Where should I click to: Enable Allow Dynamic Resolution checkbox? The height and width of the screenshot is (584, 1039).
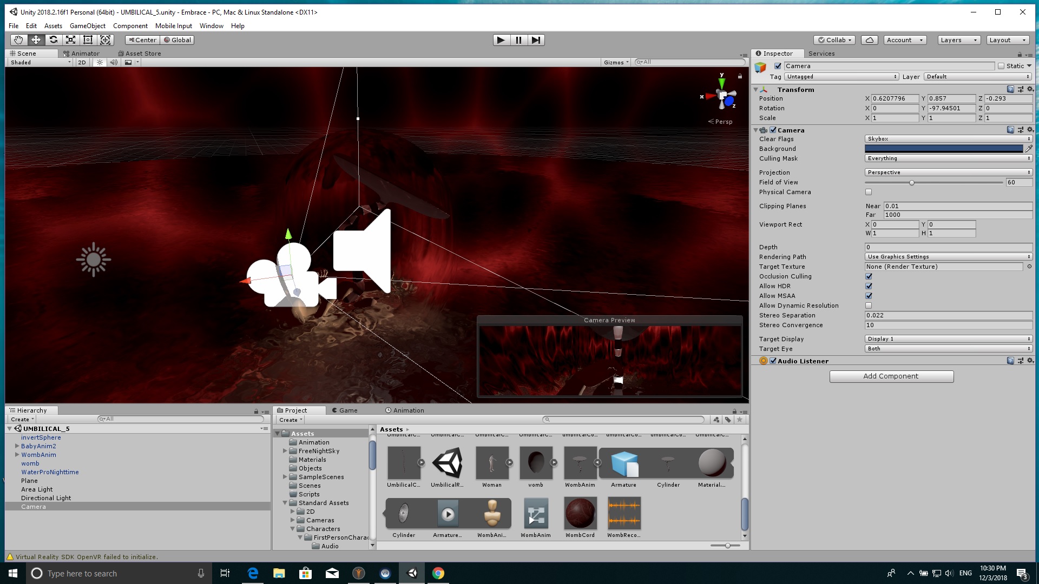coord(869,306)
